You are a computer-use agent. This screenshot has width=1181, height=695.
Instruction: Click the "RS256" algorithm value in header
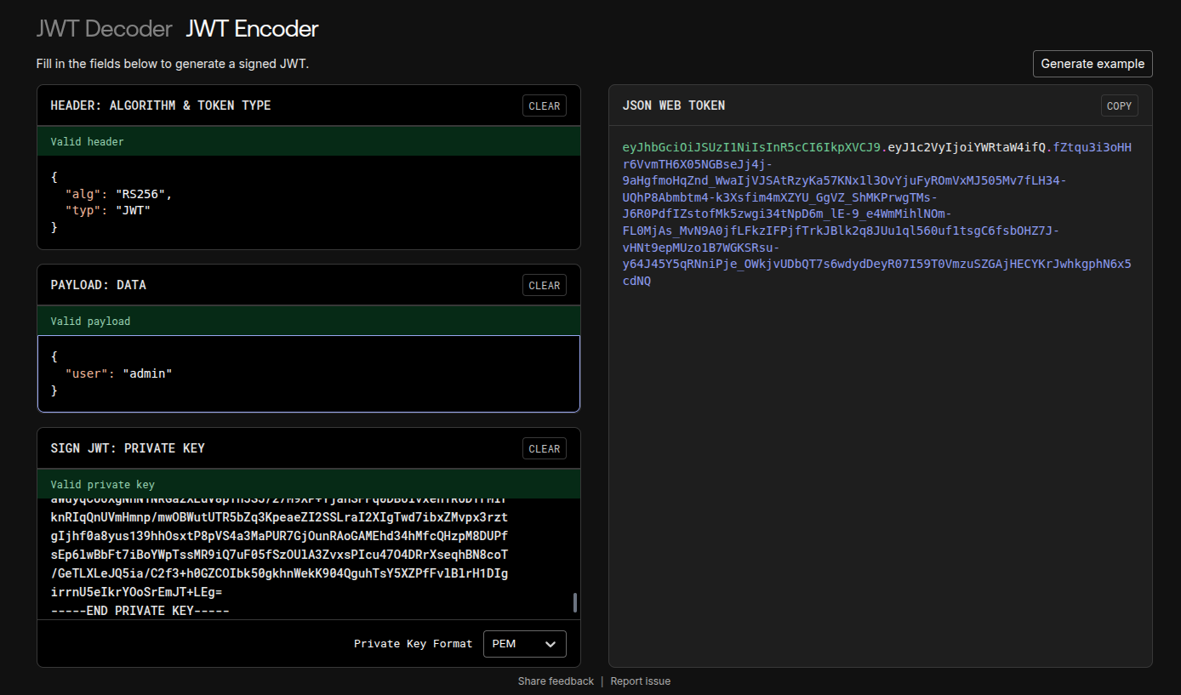coord(143,194)
